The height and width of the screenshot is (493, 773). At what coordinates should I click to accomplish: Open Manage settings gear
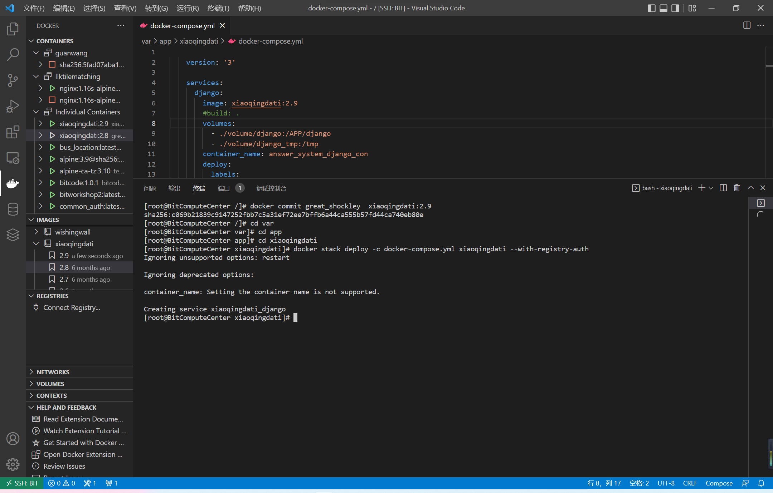[x=13, y=464]
